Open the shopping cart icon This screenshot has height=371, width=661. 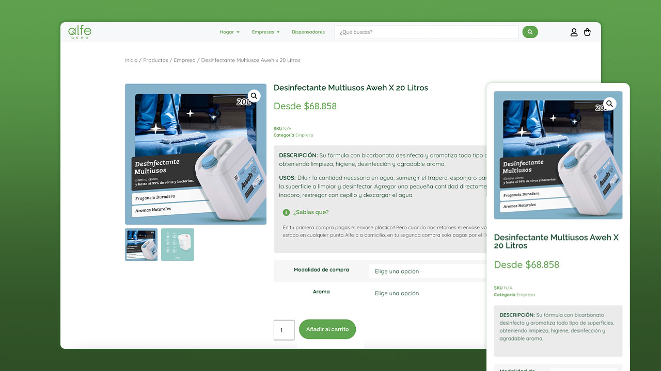click(x=587, y=32)
